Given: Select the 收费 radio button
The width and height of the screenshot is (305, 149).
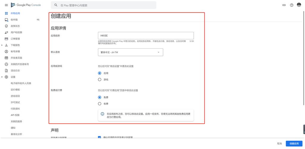Looking at the screenshot, I should pyautogui.click(x=100, y=104).
